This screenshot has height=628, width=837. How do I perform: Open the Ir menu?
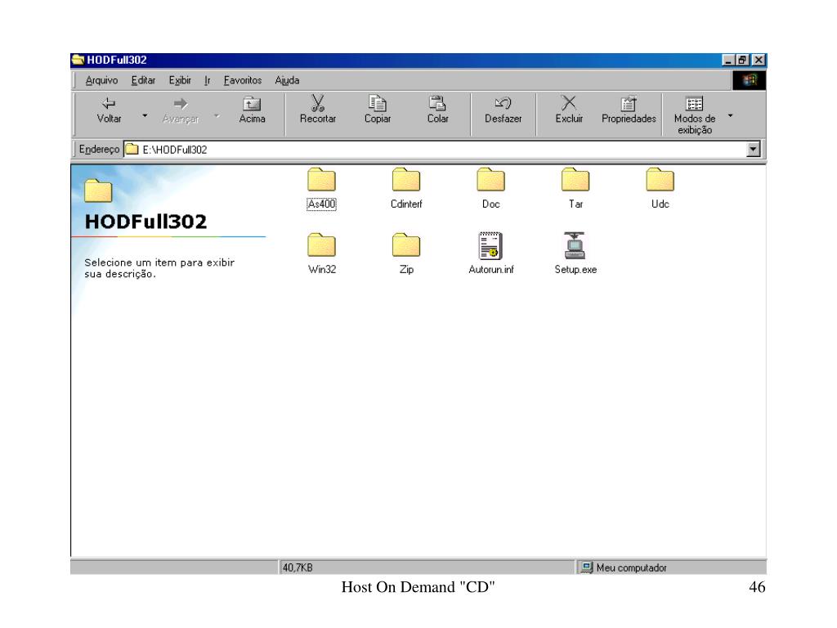pyautogui.click(x=207, y=81)
